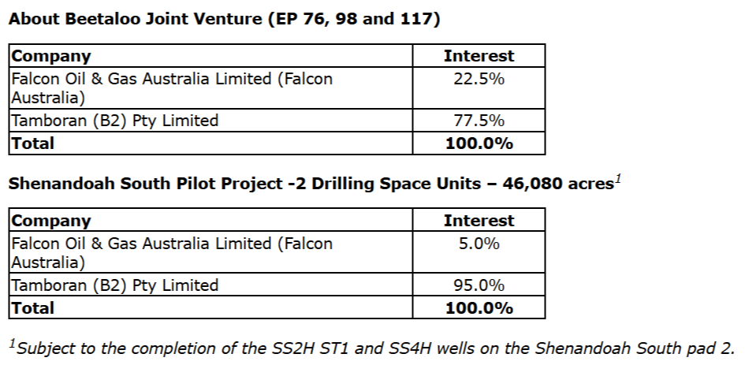The image size is (745, 365).
Task: Select Falcon Australia cell in Shenandoah table
Action: pyautogui.click(x=172, y=253)
